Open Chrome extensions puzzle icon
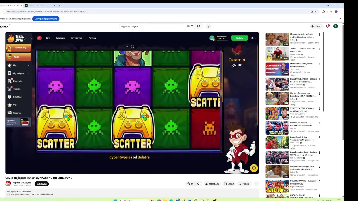The width and height of the screenshot is (358, 201). click(x=324, y=12)
